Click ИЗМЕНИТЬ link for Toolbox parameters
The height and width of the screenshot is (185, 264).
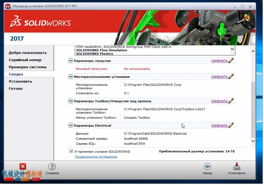click(220, 101)
